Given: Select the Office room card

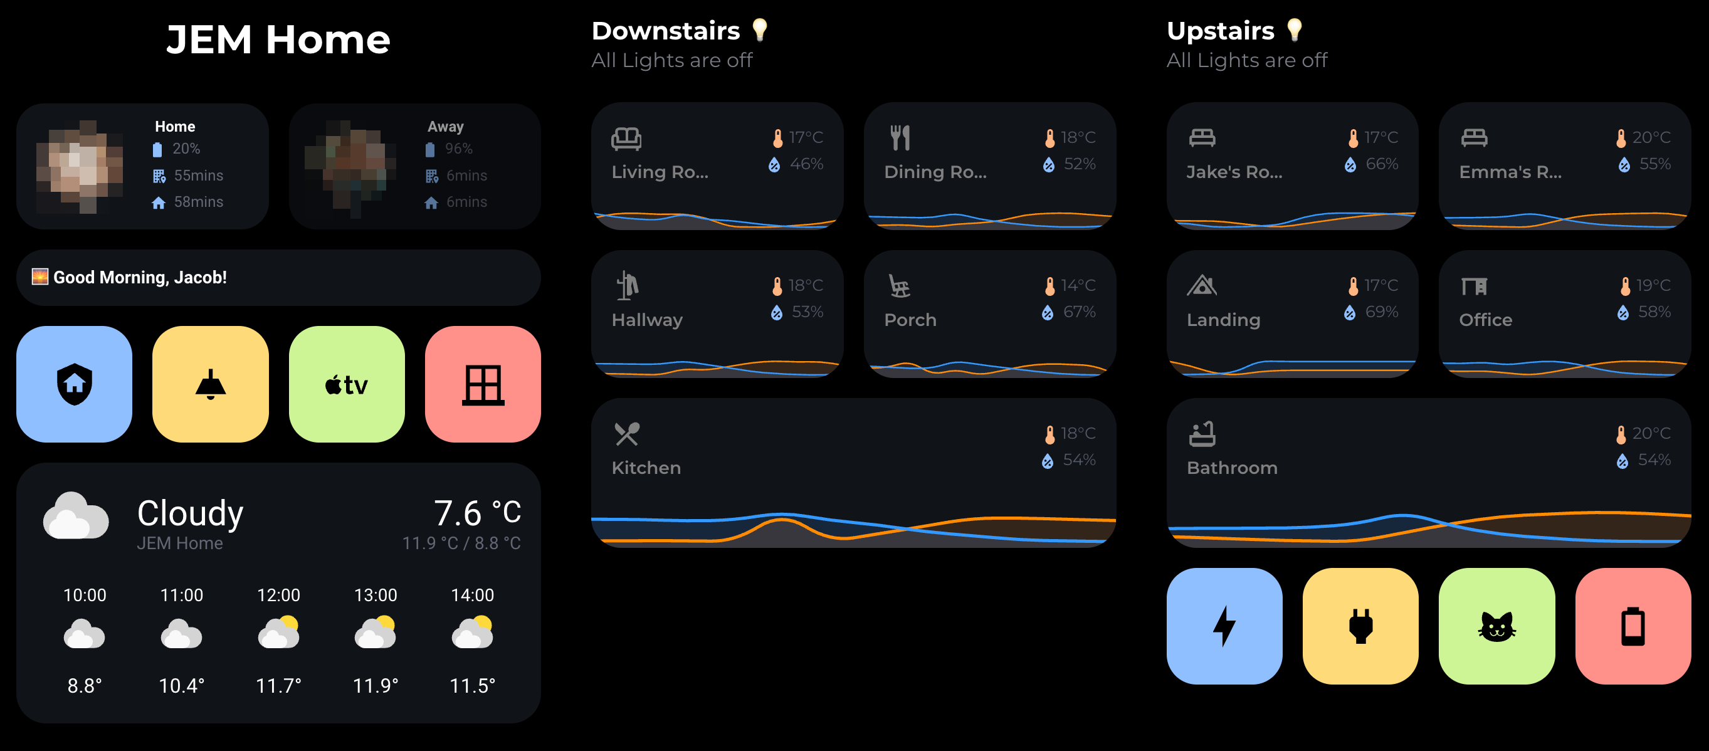Looking at the screenshot, I should point(1564,312).
